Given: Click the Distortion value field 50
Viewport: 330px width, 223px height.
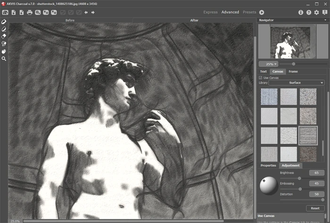Looking at the screenshot, I should (316, 194).
